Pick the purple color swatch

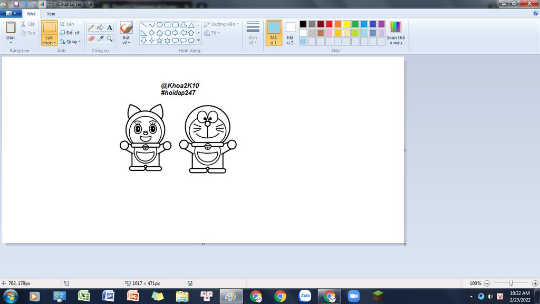[381, 24]
